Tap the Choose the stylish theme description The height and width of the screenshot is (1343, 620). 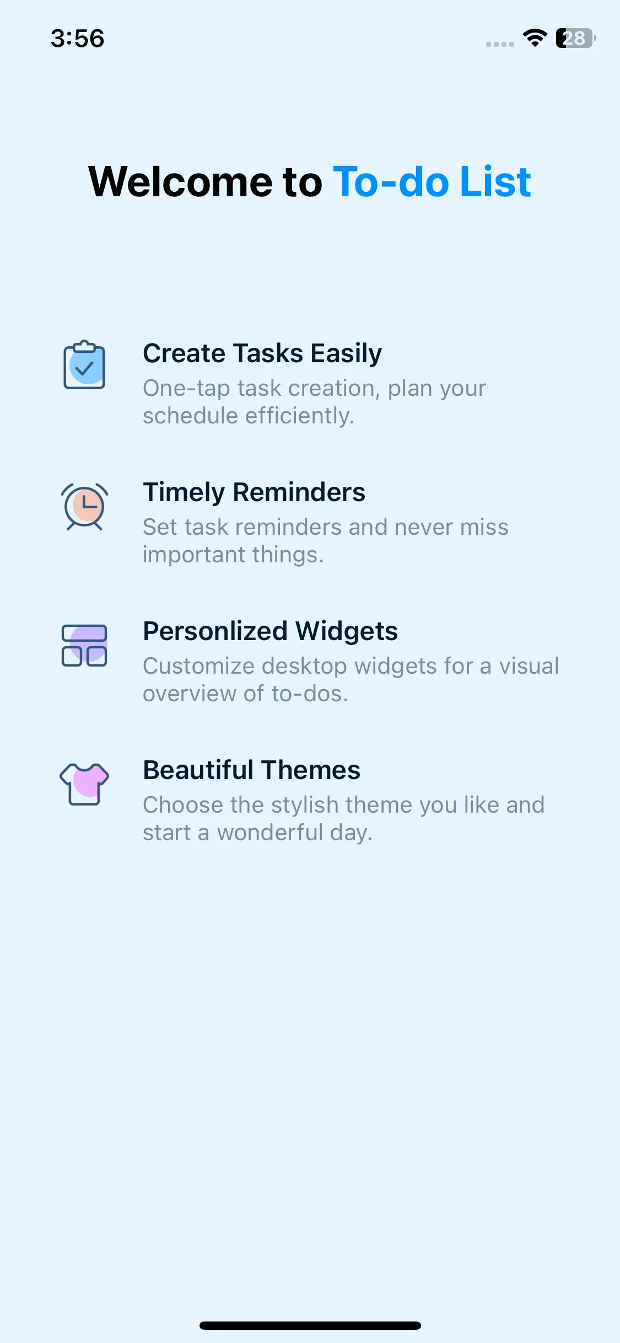(x=343, y=819)
